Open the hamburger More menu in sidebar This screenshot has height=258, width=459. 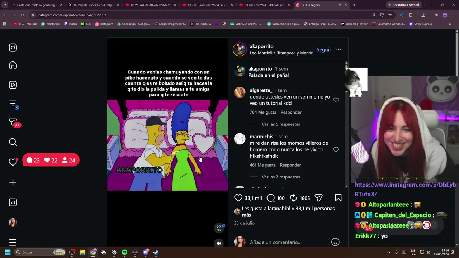(13, 243)
